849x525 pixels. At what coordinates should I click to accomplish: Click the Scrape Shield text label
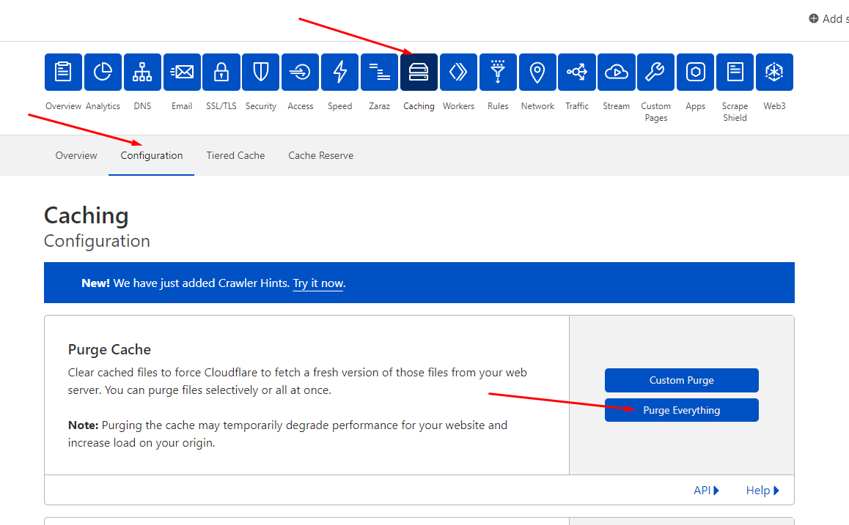point(735,112)
